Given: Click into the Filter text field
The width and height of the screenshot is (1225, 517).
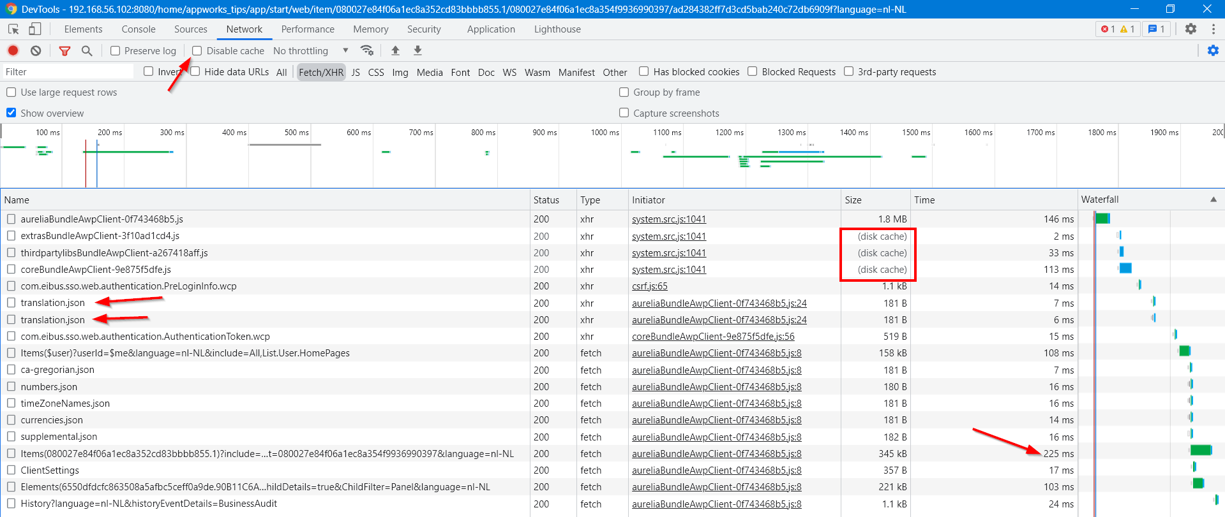Looking at the screenshot, I should (x=68, y=72).
